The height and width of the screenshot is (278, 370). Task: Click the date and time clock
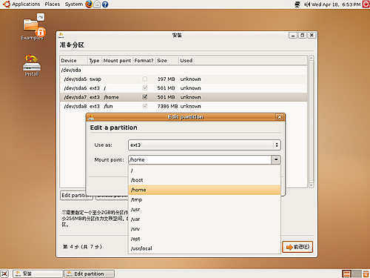pyautogui.click(x=336, y=4)
